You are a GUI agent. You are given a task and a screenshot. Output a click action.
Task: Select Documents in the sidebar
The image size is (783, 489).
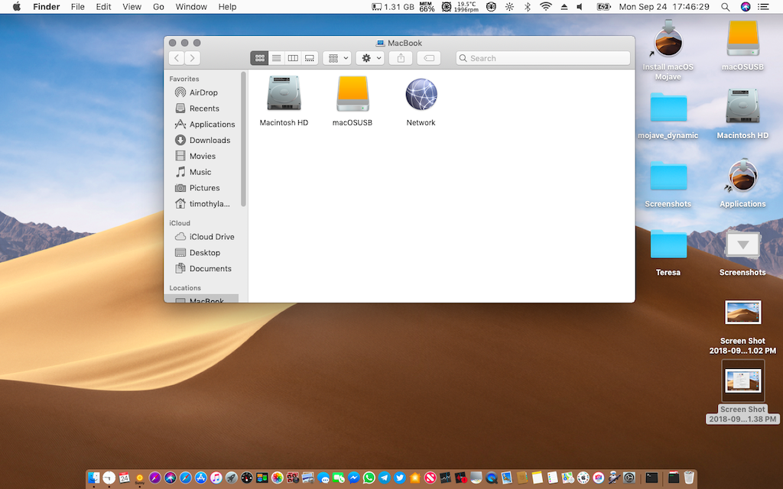(210, 268)
